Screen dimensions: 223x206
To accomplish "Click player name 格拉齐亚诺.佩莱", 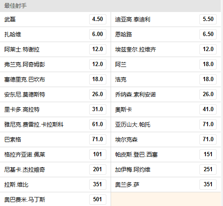I will tap(25, 154).
